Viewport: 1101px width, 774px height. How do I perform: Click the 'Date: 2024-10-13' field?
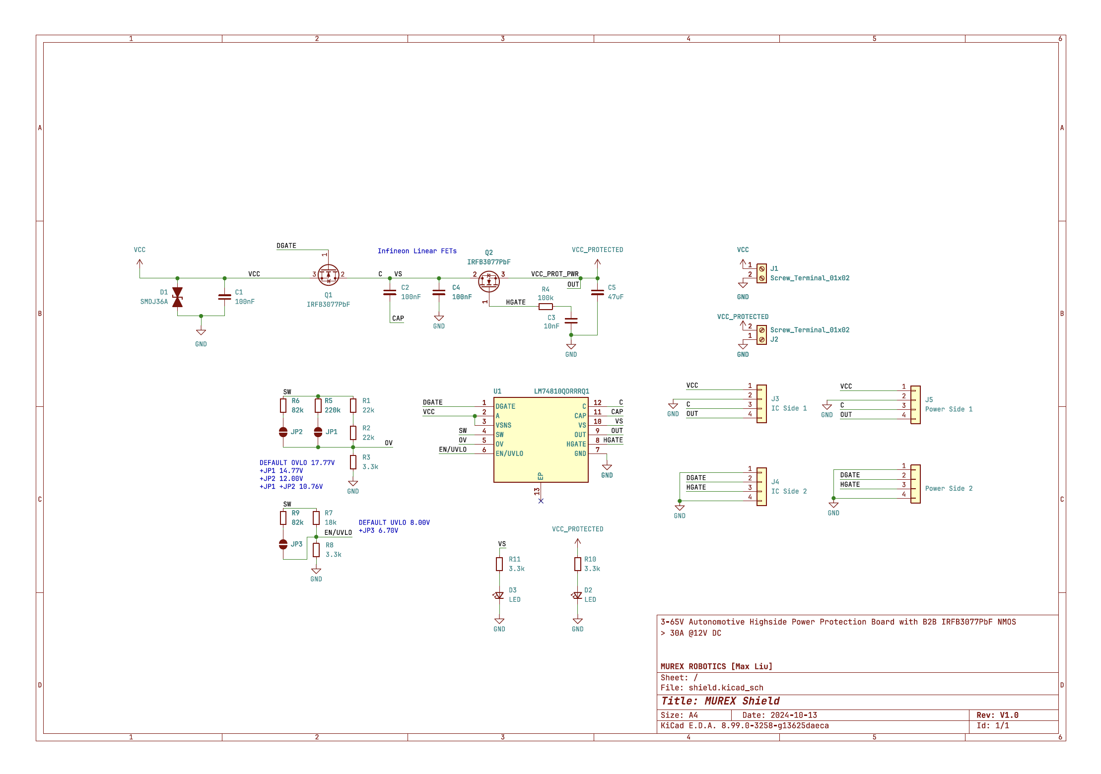point(779,715)
